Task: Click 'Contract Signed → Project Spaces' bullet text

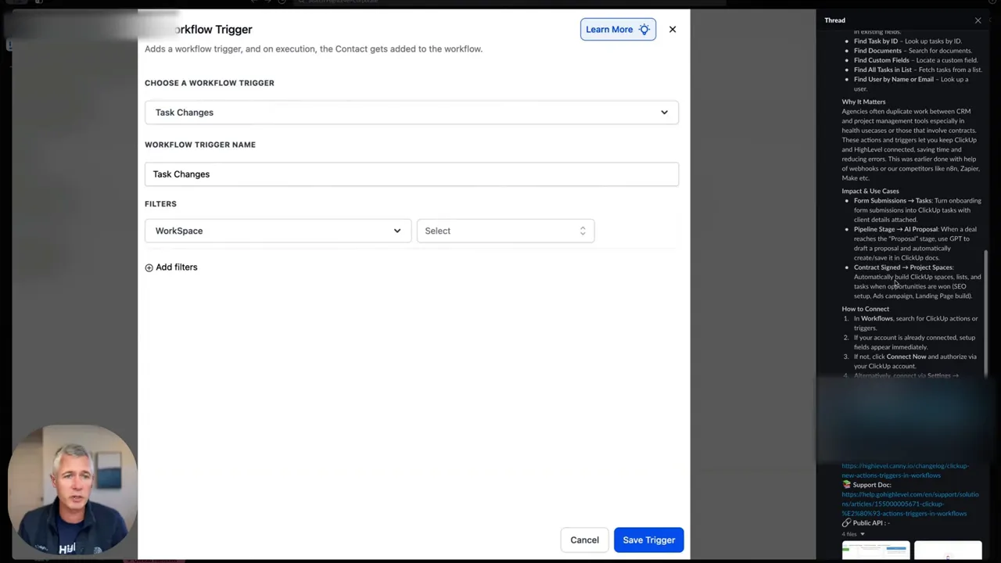Action: tap(903, 267)
